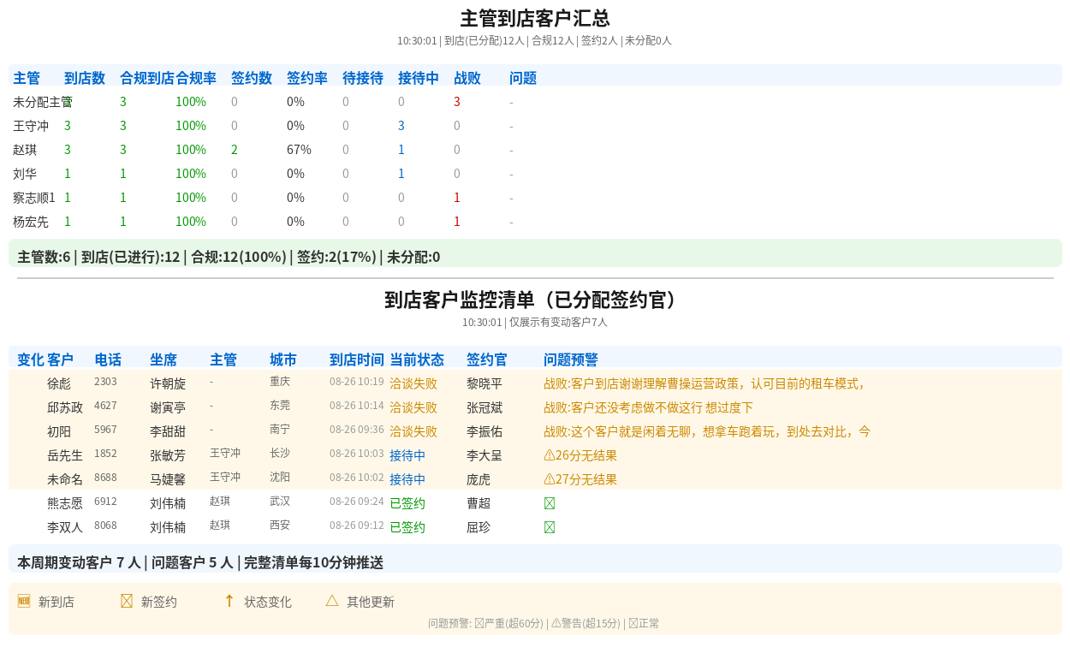Click customer 岳先生

[x=65, y=455]
